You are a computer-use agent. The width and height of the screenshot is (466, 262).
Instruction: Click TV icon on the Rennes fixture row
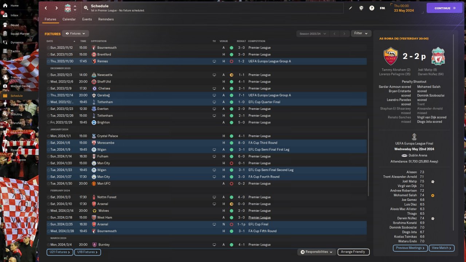coord(214,61)
